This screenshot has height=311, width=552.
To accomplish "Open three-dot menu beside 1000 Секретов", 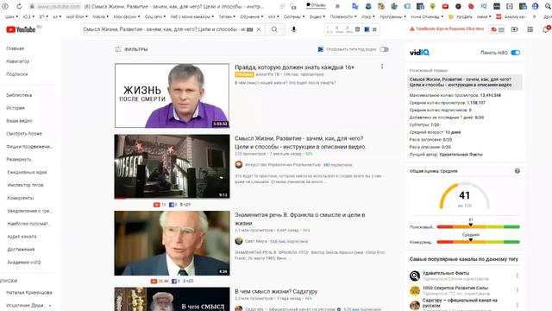I will (x=517, y=290).
